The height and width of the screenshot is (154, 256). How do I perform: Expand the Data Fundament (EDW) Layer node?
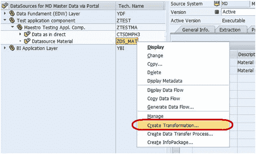pyautogui.click(x=5, y=13)
